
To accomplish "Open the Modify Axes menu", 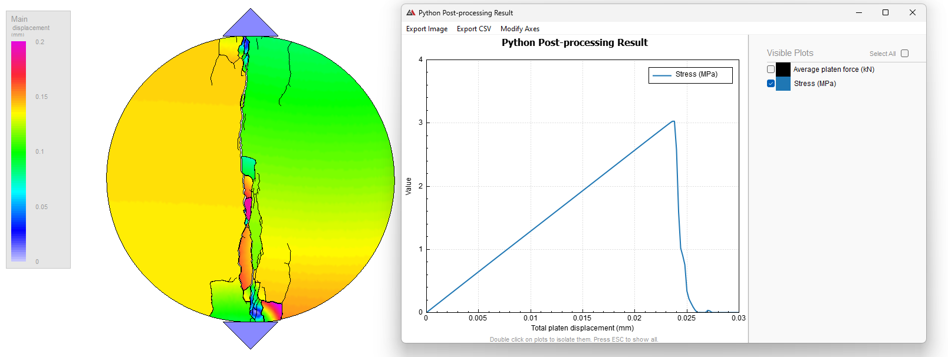I will (x=519, y=29).
